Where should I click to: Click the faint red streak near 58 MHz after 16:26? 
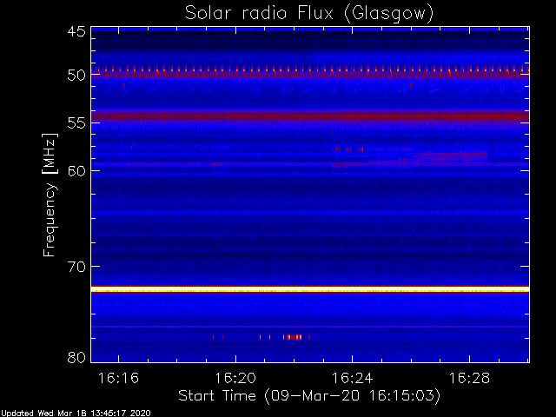pos(450,155)
